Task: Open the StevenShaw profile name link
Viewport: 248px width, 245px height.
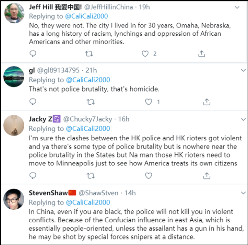Action: click(48, 193)
